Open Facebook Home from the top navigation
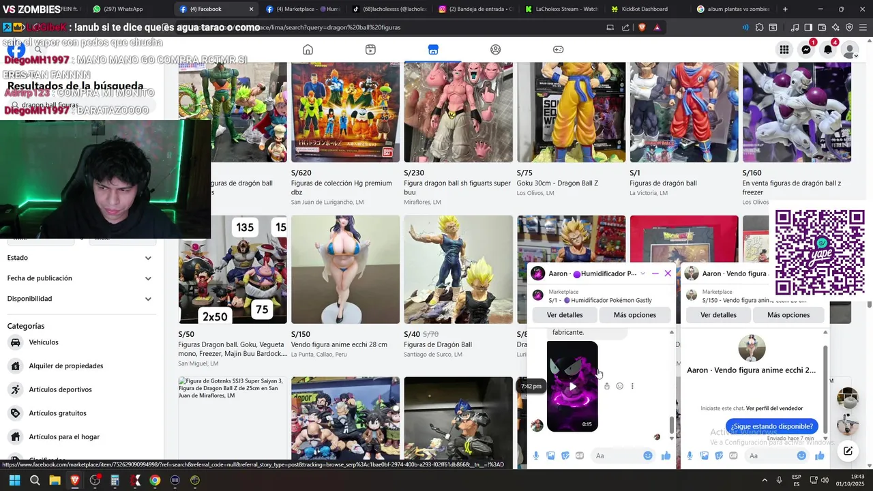This screenshot has height=491, width=873. [x=308, y=50]
